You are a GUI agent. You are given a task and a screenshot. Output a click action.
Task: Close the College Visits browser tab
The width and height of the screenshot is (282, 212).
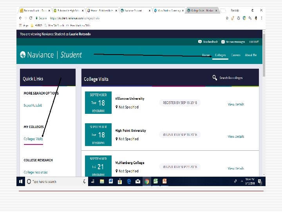(x=216, y=11)
